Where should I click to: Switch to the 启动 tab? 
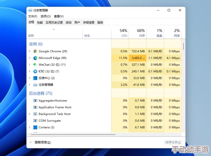coord(69,22)
